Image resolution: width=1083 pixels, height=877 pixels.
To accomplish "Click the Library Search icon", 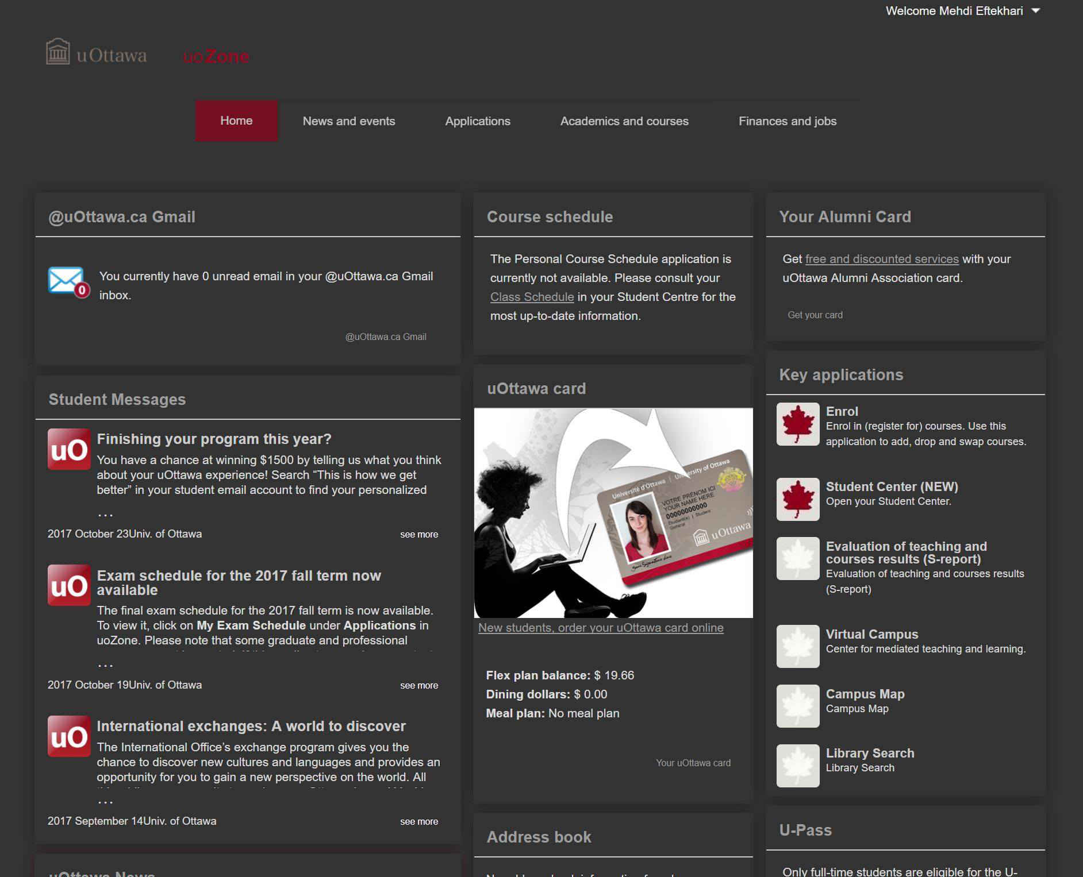I will 798,766.
